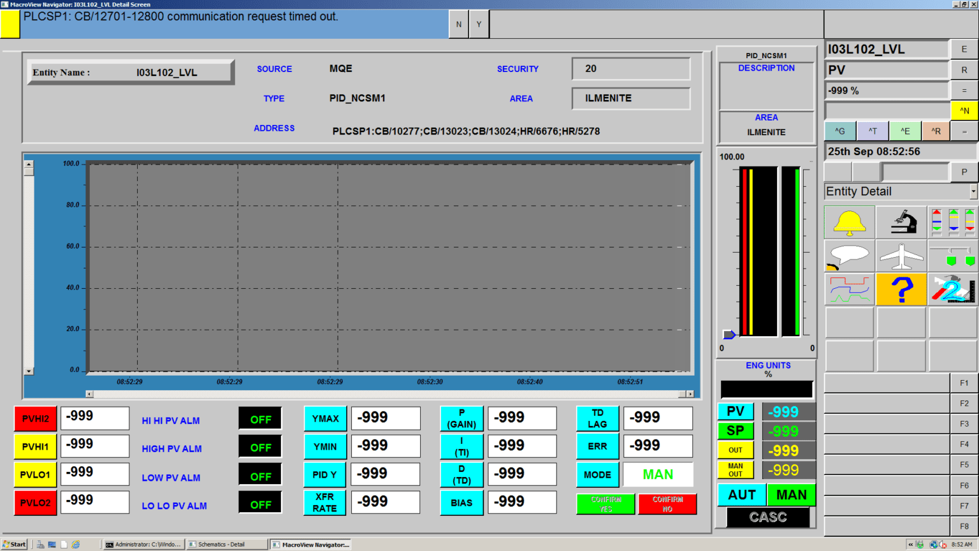Switch to the Schematics - Detail taskbar window

pos(226,544)
